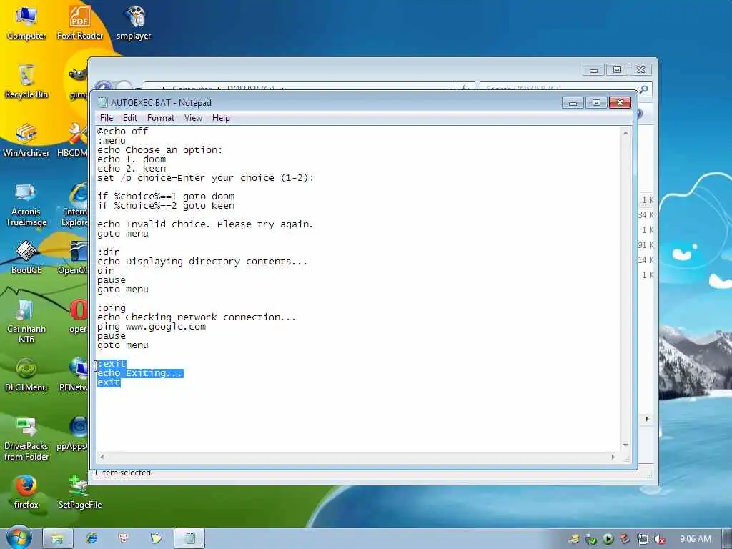The width and height of the screenshot is (732, 549).
Task: Click 'if %choice%==1 goto doom' line
Action: point(166,197)
